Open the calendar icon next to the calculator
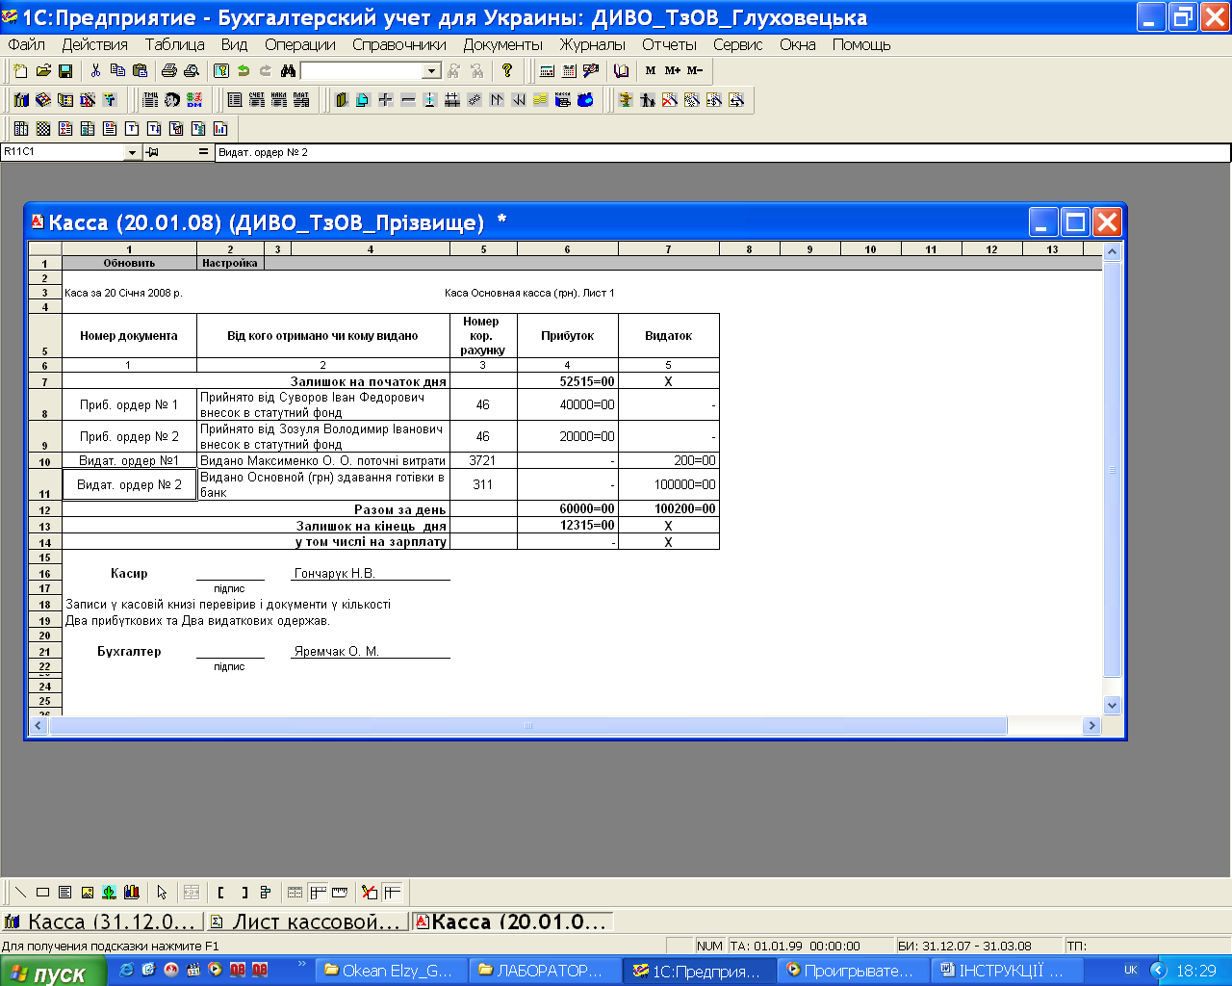 pos(569,71)
